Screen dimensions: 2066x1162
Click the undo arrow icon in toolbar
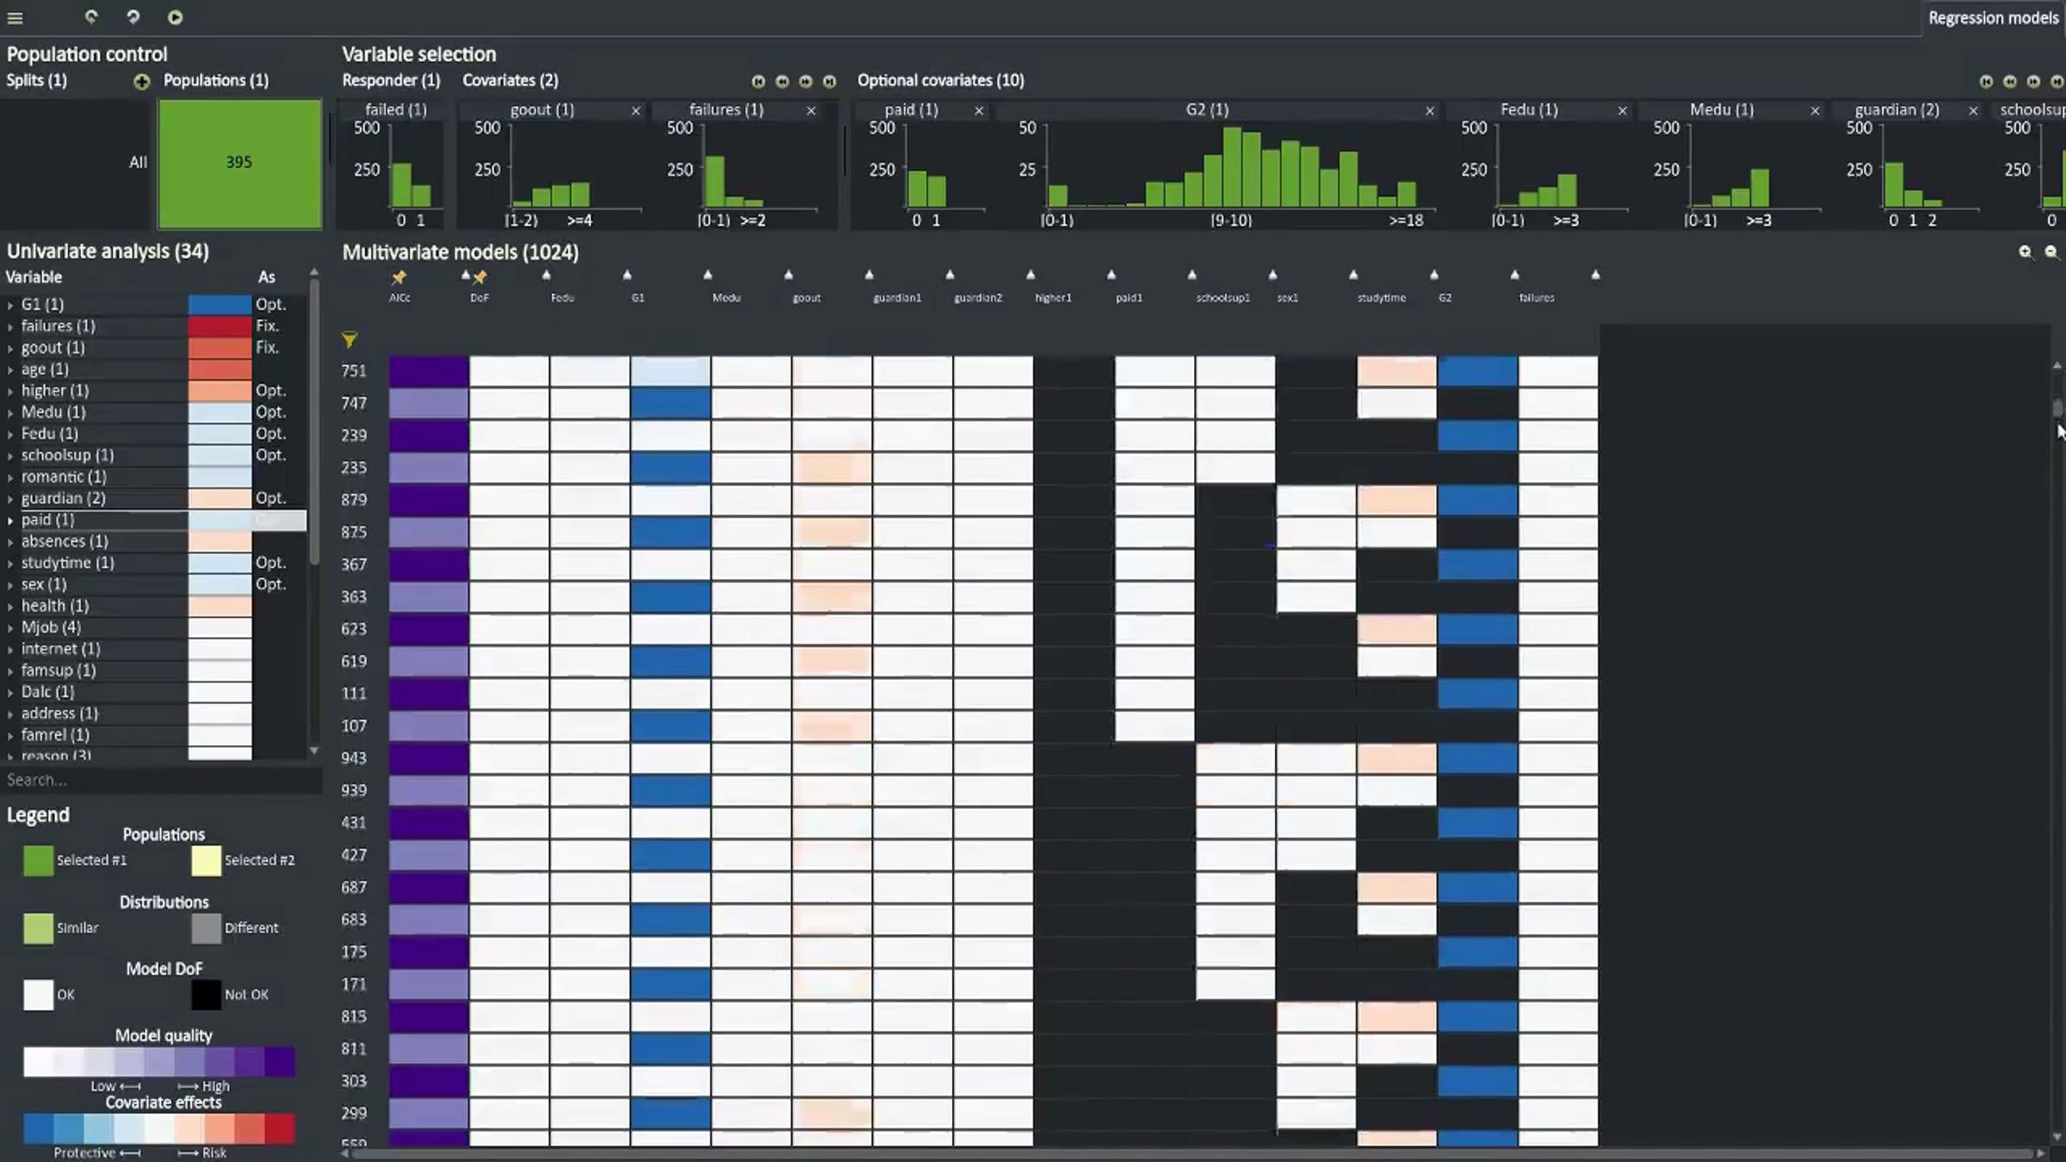(x=91, y=16)
